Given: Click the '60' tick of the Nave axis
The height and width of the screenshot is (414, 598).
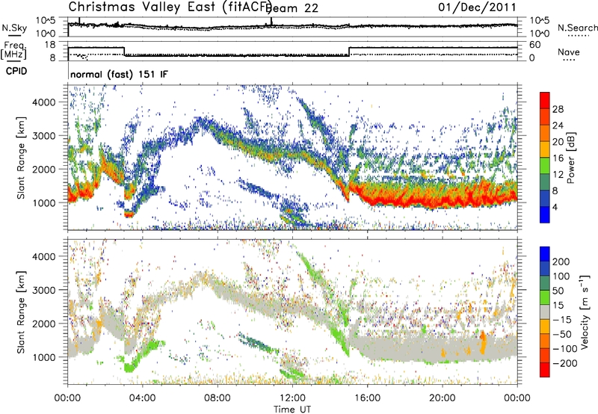Looking at the screenshot, I should coord(535,45).
